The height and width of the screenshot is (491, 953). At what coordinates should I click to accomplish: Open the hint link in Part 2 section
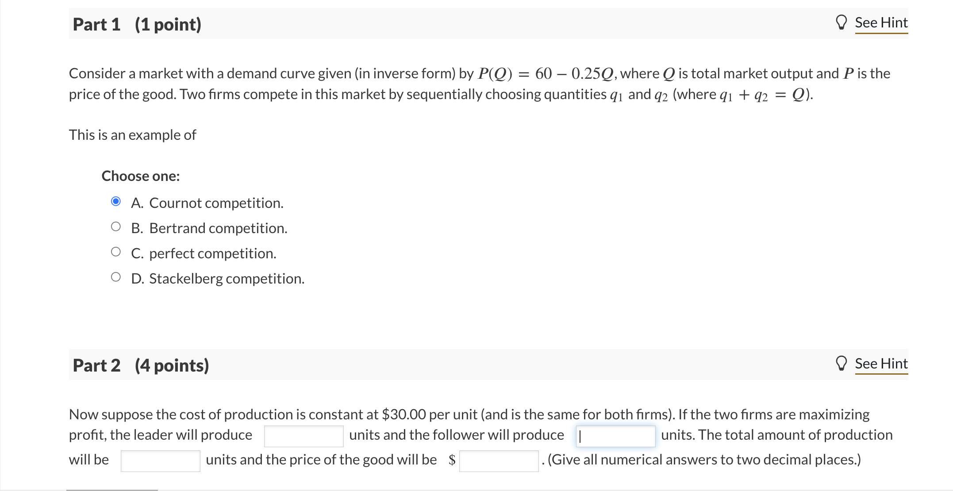pos(881,364)
